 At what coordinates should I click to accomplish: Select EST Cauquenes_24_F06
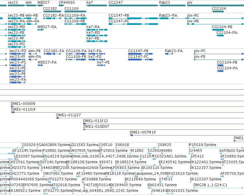tap(150, 174)
